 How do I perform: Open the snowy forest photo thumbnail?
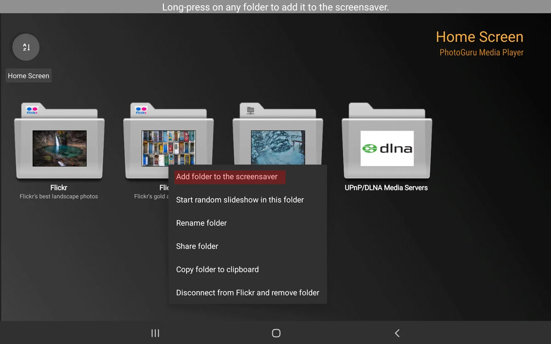pyautogui.click(x=278, y=147)
